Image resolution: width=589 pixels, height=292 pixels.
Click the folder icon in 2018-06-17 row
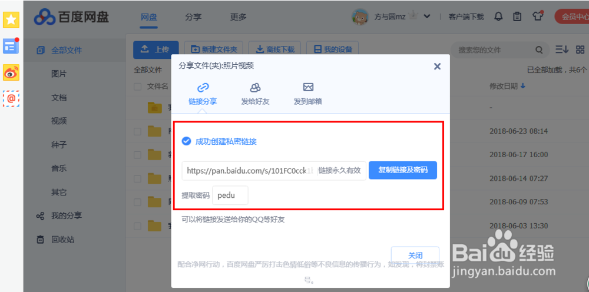pos(154,155)
